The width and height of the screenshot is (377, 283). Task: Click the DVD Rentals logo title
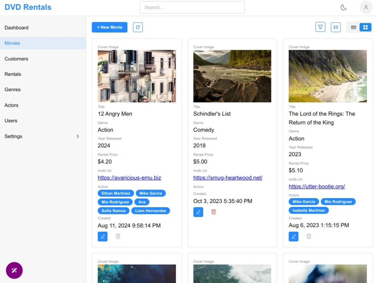coord(28,7)
